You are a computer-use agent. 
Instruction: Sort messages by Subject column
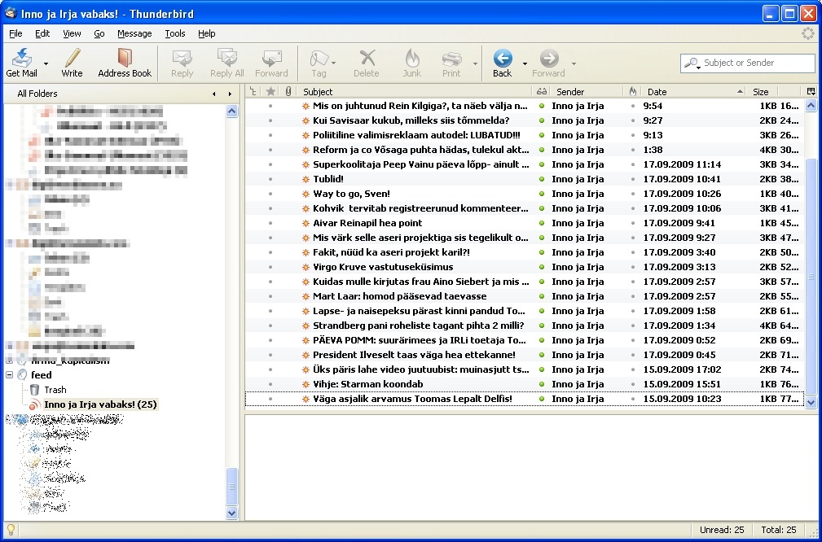point(415,92)
